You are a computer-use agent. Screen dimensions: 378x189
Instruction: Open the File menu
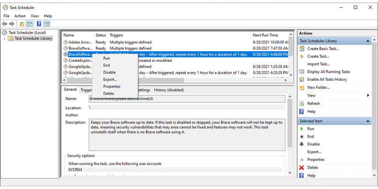point(6,16)
